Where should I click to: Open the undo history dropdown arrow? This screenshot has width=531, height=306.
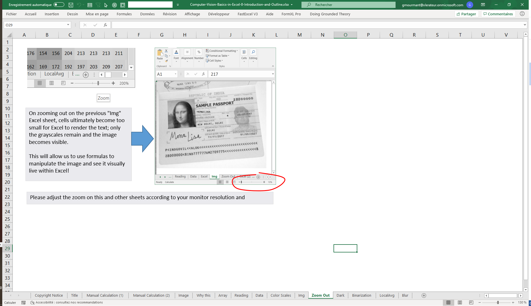click(x=84, y=5)
